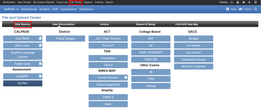
Task: Click the Unaudited Actuals button
Action: tap(194, 59)
